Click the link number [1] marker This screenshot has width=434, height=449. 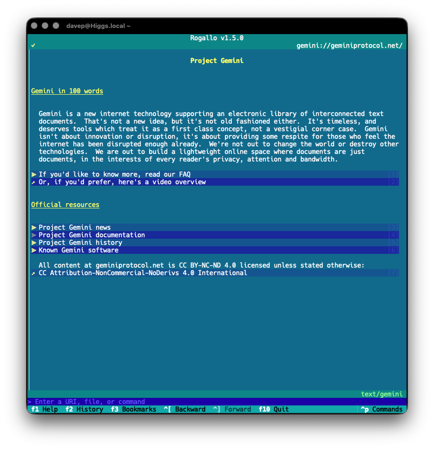pyautogui.click(x=393, y=174)
